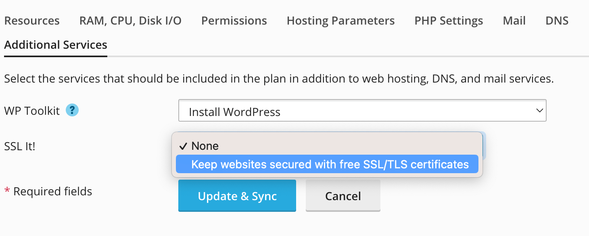Click the WP Toolkit field label
Viewport: 589px width, 236px height.
[x=32, y=111]
